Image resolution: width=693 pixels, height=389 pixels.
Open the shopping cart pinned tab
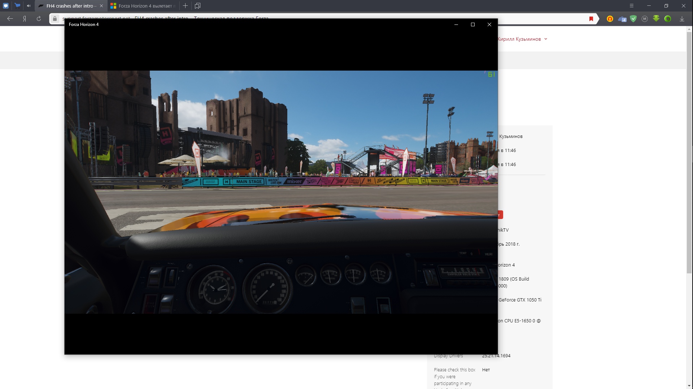tap(17, 6)
